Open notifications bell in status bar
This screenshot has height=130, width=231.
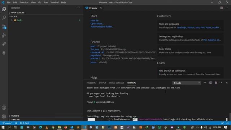227,123
